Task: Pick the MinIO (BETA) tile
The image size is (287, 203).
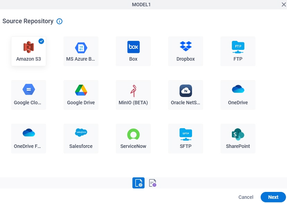Action: (133, 95)
